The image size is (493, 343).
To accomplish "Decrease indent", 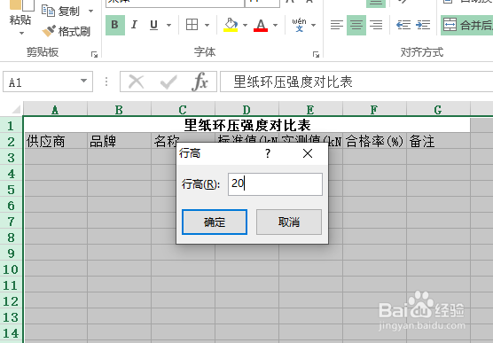I will point(403,25).
